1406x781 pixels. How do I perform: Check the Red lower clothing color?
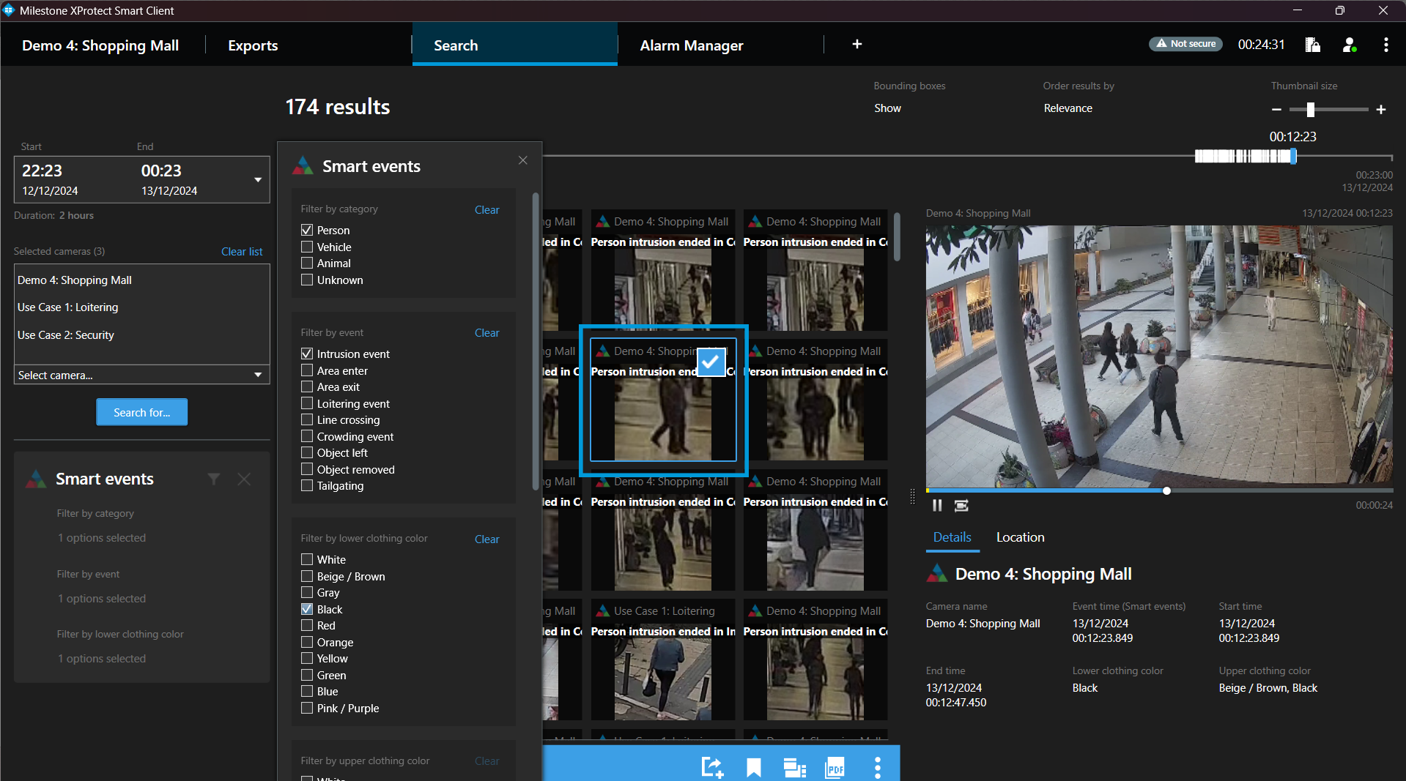click(307, 625)
